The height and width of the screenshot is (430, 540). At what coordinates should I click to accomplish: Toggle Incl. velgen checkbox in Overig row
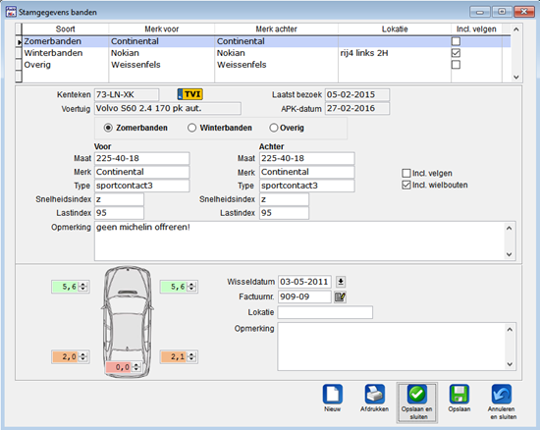click(x=456, y=65)
